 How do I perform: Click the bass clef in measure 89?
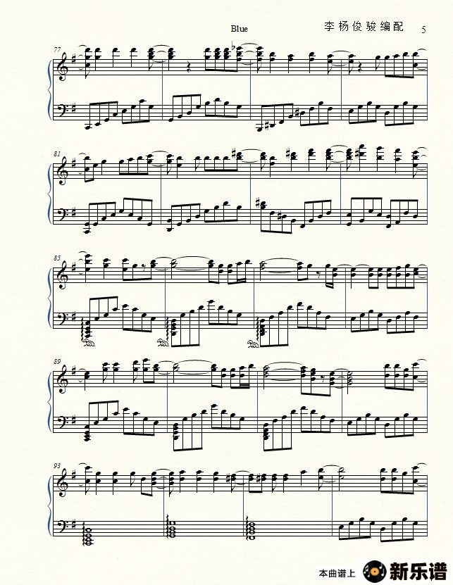click(61, 422)
